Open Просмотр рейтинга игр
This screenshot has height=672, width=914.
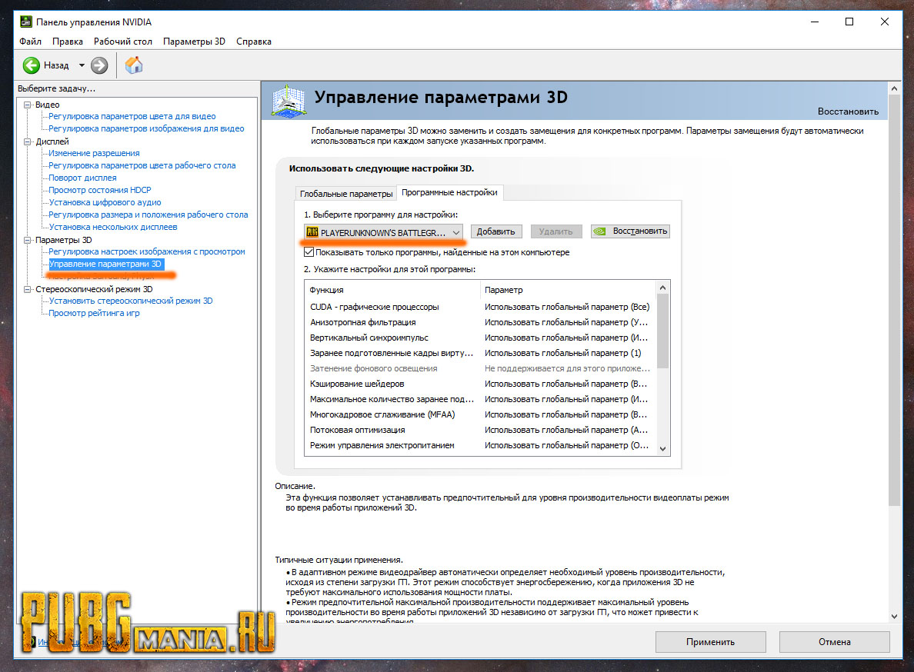click(94, 313)
